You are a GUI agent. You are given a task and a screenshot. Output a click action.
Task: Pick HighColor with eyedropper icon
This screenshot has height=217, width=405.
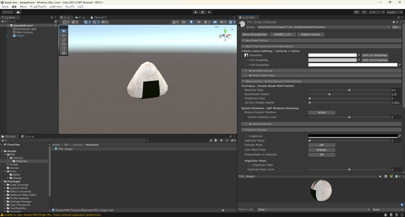click(x=399, y=136)
